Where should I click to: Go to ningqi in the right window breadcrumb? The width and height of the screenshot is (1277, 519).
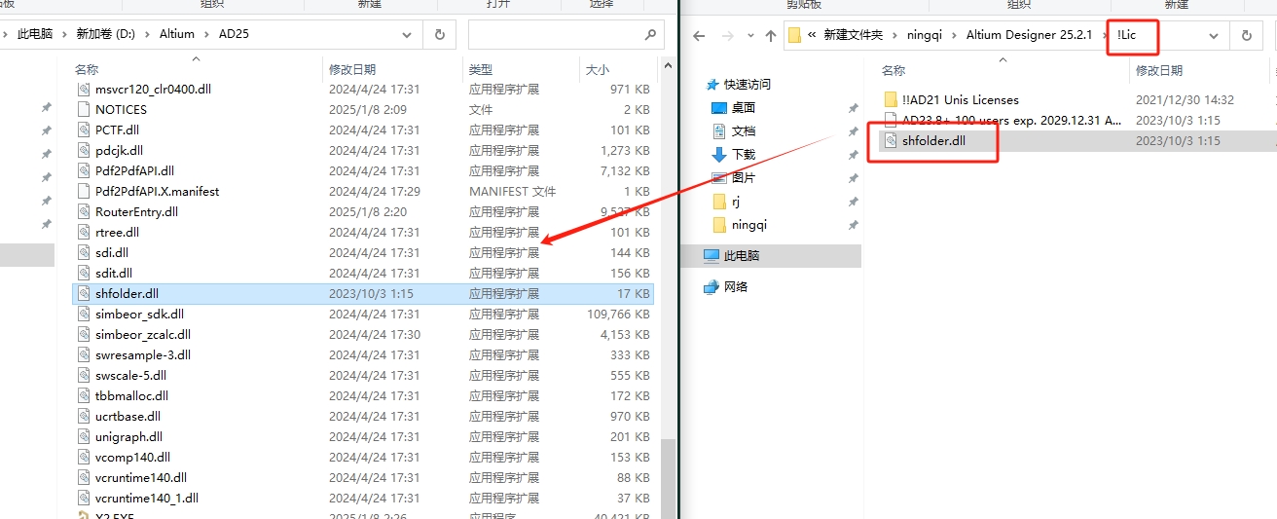point(926,35)
